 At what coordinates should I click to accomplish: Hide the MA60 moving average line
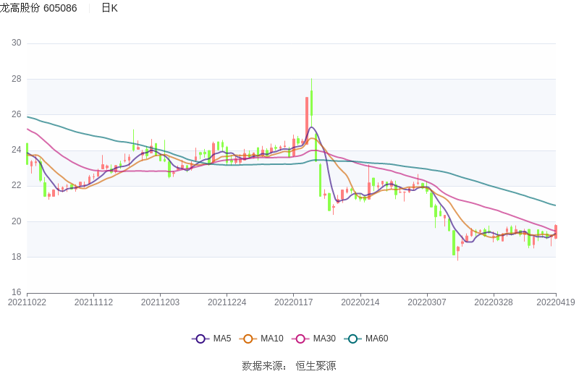pos(367,339)
